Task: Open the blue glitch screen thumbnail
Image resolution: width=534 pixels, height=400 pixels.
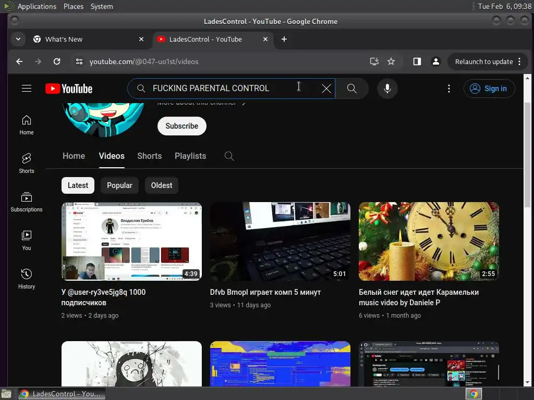Action: pyautogui.click(x=280, y=364)
